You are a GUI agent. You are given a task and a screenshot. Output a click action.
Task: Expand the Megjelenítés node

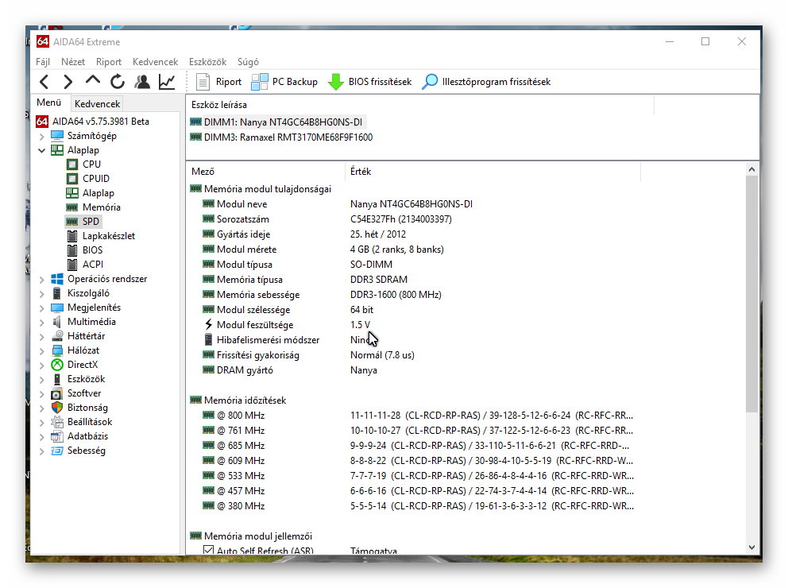click(x=42, y=308)
